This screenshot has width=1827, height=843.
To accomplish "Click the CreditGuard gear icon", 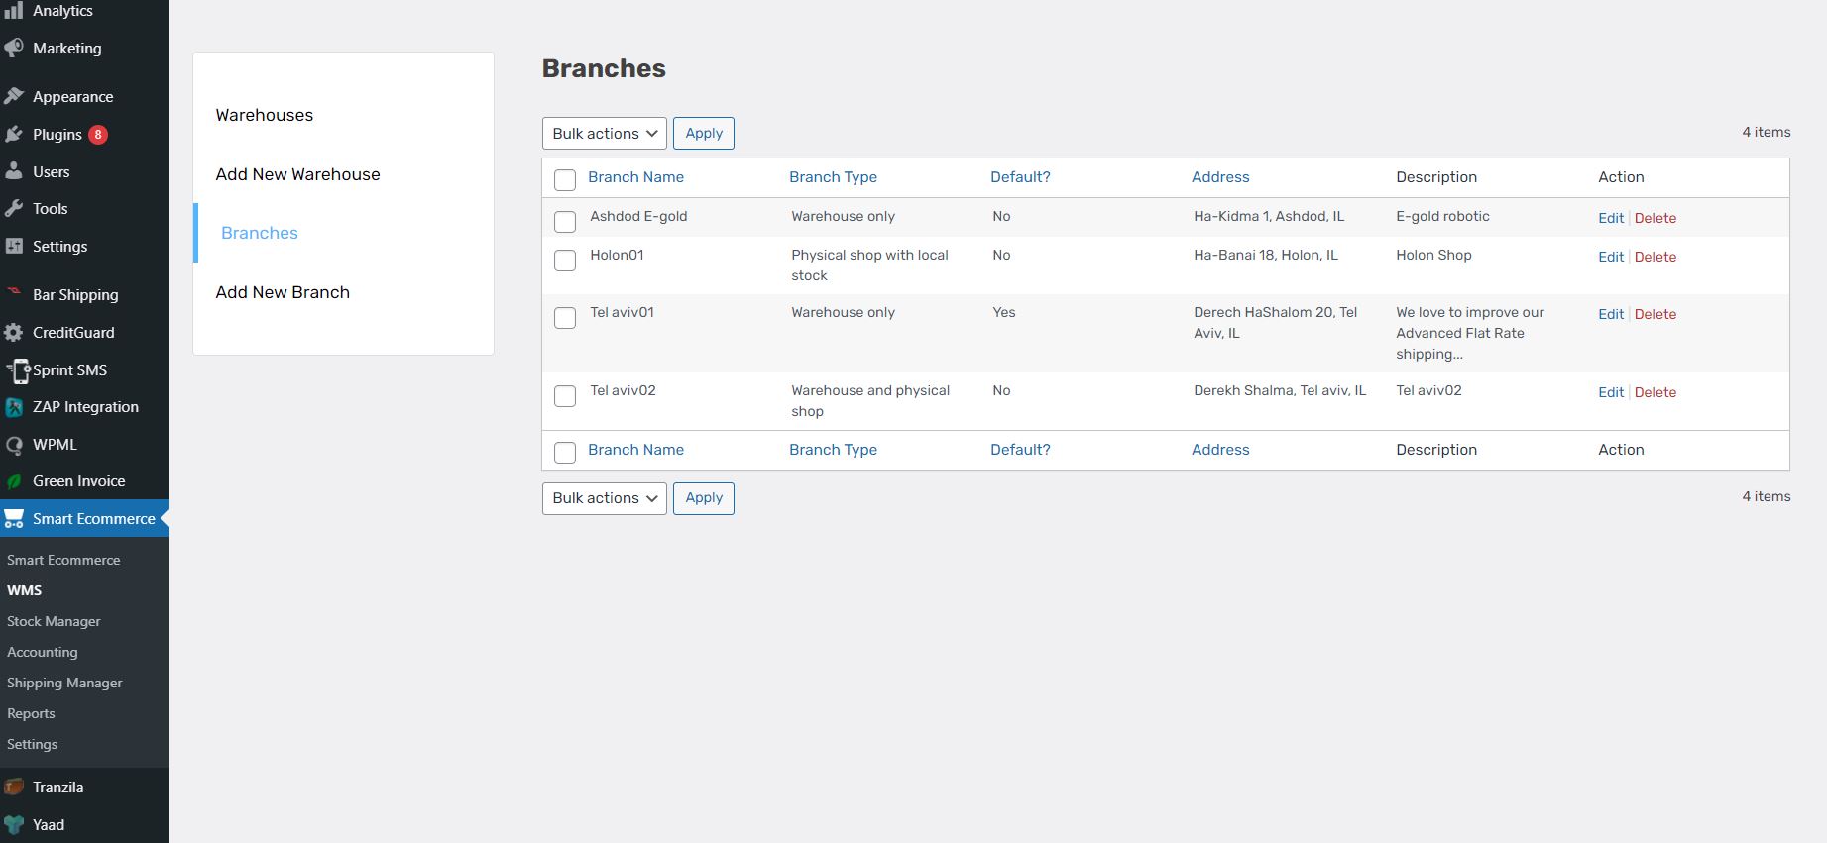I will coord(14,333).
